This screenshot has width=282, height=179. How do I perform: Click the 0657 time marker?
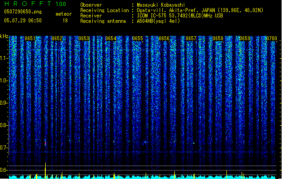pos(191,38)
